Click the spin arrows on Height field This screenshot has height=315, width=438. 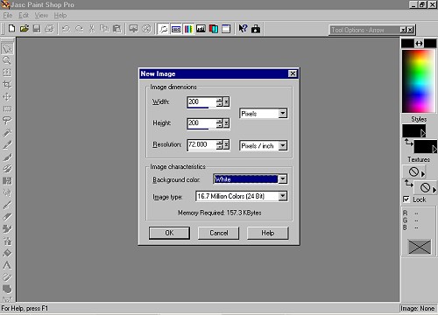click(220, 123)
